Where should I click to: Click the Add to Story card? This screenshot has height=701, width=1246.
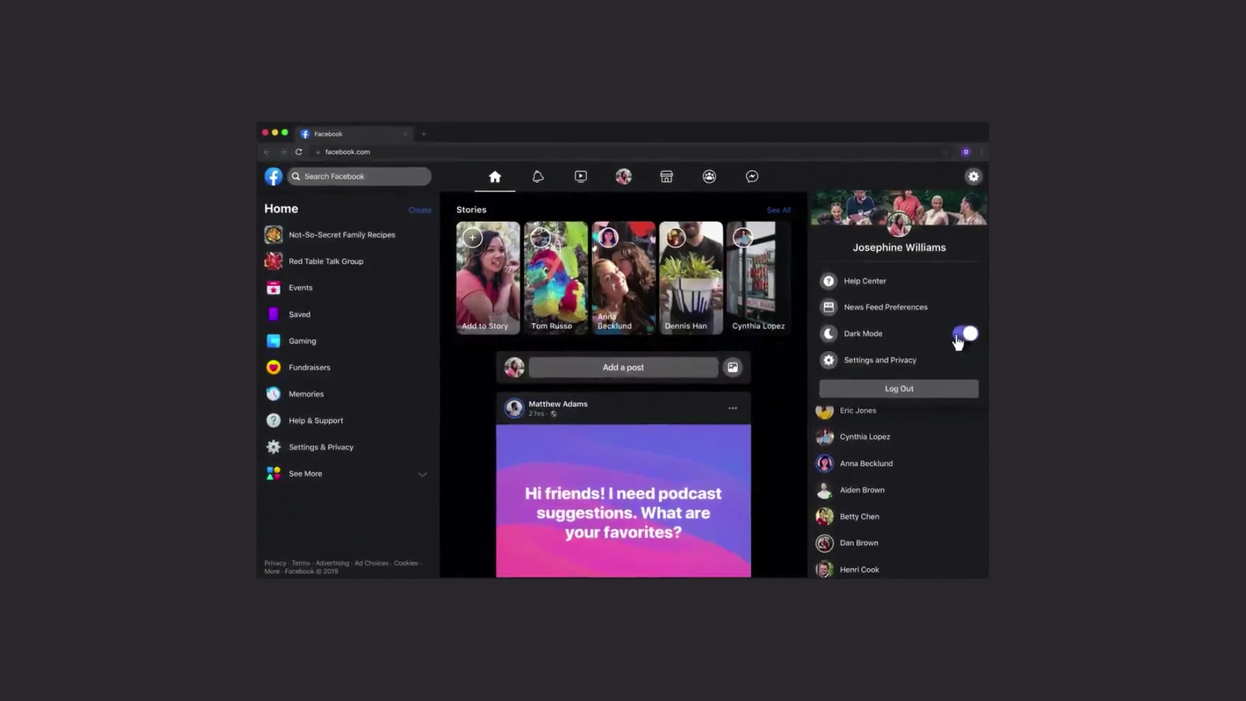point(487,278)
